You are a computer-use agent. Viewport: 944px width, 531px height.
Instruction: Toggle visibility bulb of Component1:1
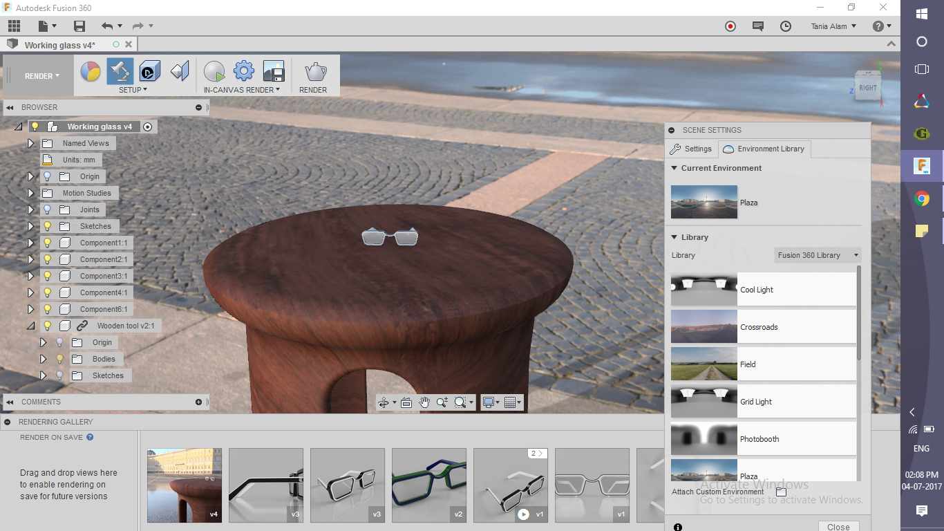[48, 243]
